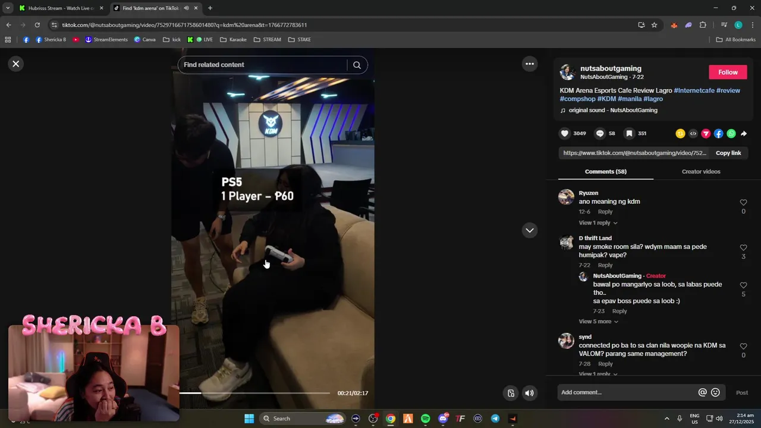761x428 pixels.
Task: Open the StreamElements bookmark
Action: point(106,40)
